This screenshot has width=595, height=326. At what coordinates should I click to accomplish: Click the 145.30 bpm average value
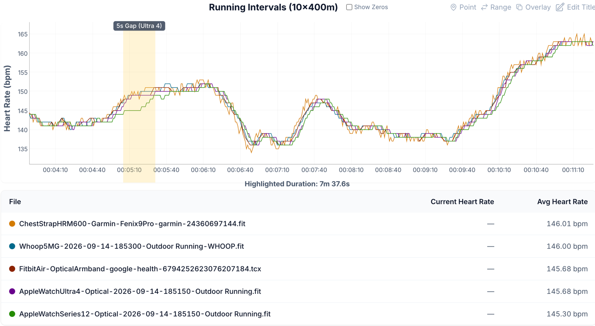[567, 314]
